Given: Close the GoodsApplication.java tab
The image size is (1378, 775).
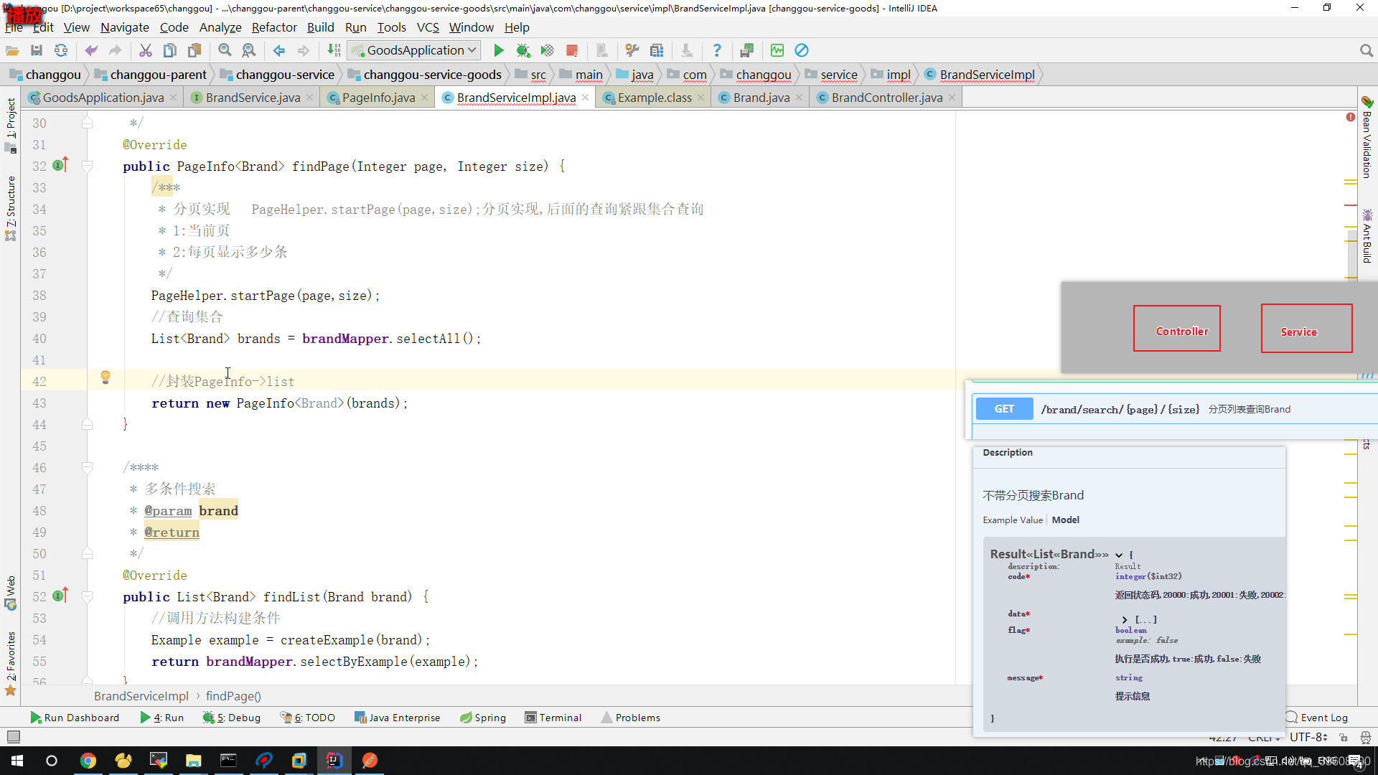Looking at the screenshot, I should coord(173,98).
